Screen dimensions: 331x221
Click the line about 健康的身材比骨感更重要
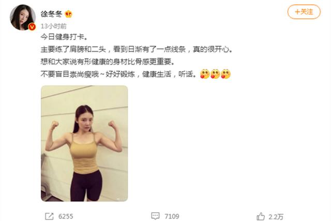(x=108, y=62)
